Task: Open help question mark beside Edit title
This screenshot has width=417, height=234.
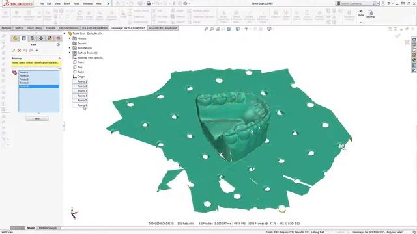Action: 58,45
